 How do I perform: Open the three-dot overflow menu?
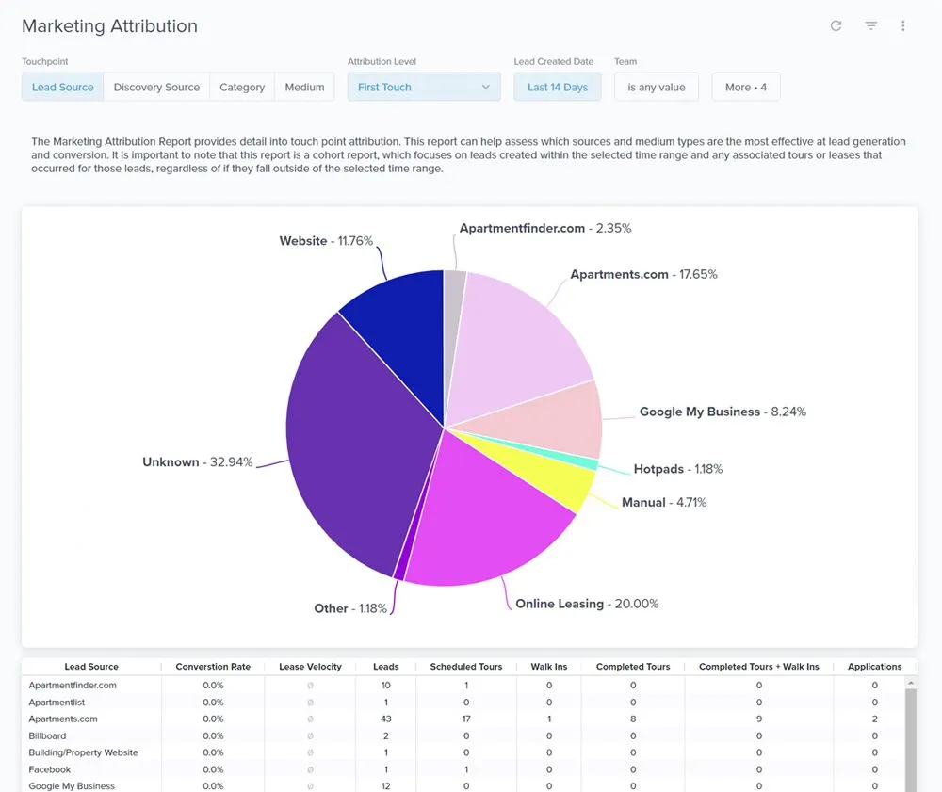tap(902, 26)
